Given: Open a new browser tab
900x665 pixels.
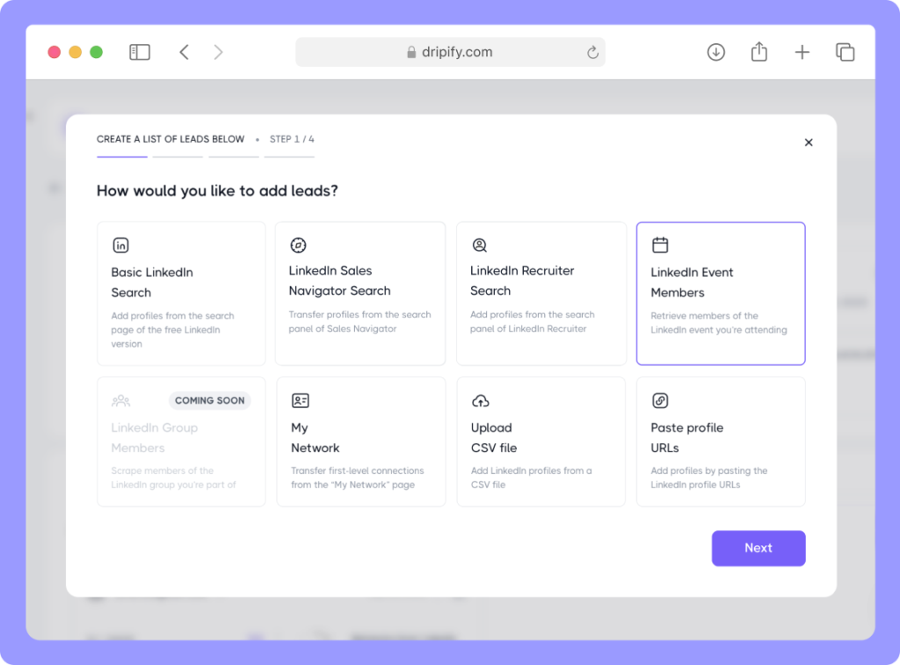Looking at the screenshot, I should [x=802, y=52].
